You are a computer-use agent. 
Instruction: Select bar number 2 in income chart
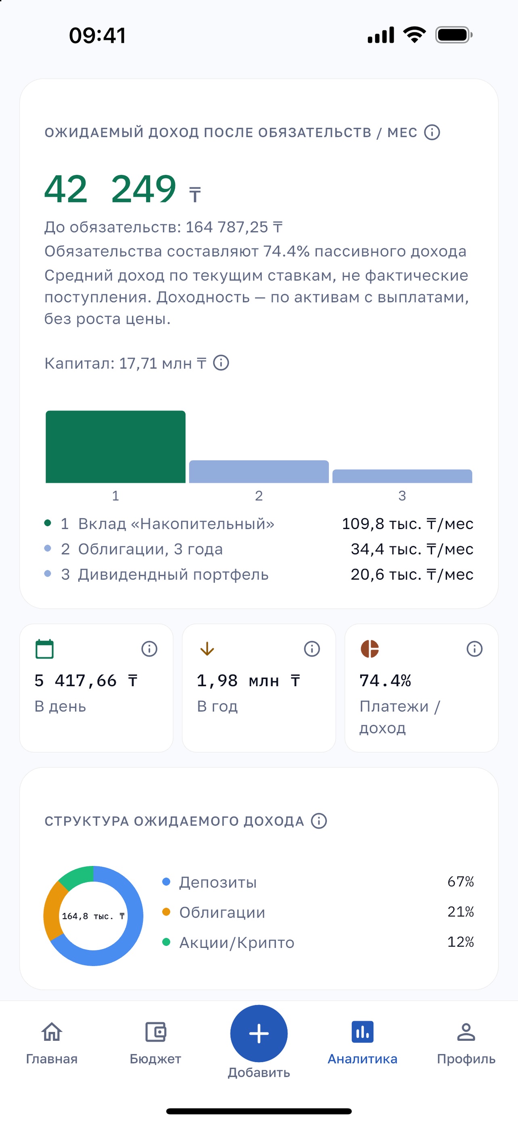(259, 471)
